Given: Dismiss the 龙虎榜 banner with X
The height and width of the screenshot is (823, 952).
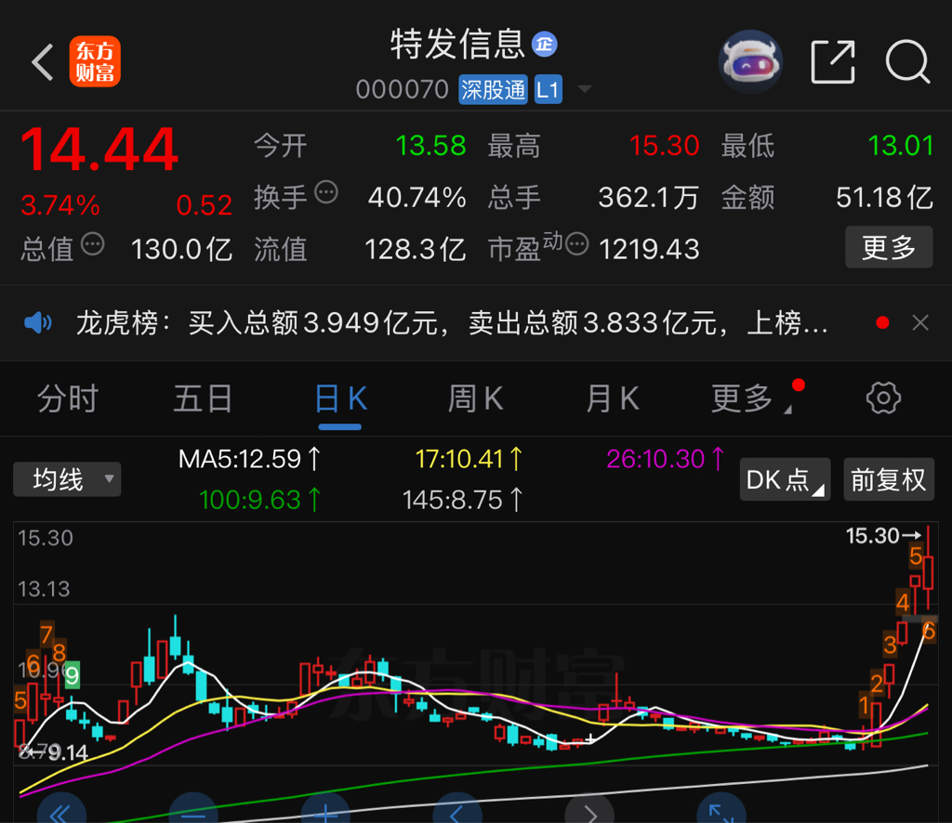Looking at the screenshot, I should (x=919, y=322).
